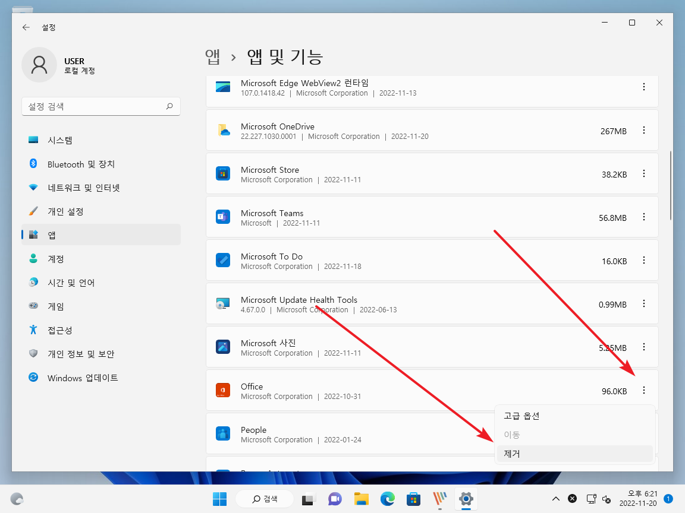The width and height of the screenshot is (685, 513).
Task: Open the 시스템 settings category
Action: (x=101, y=140)
